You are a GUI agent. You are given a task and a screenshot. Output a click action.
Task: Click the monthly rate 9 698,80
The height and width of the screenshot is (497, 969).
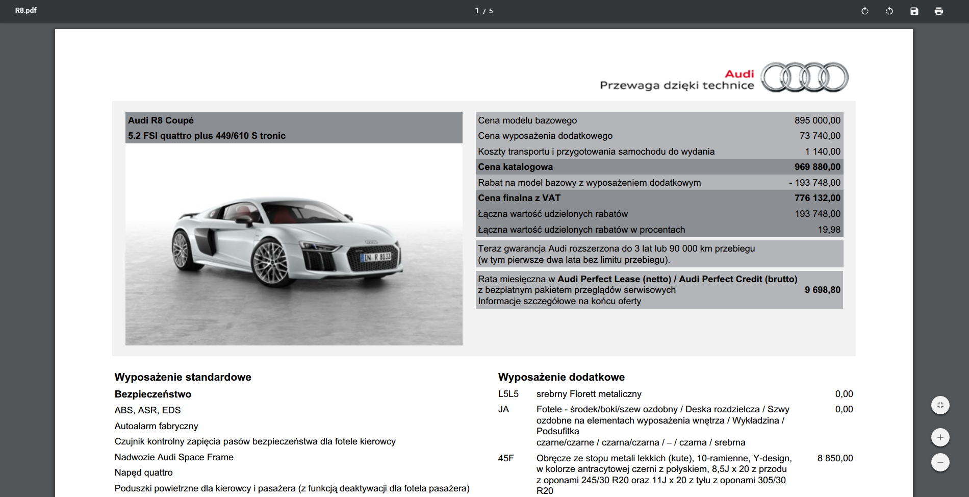823,290
